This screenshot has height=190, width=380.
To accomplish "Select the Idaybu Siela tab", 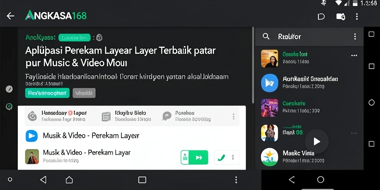I will pos(126,116).
